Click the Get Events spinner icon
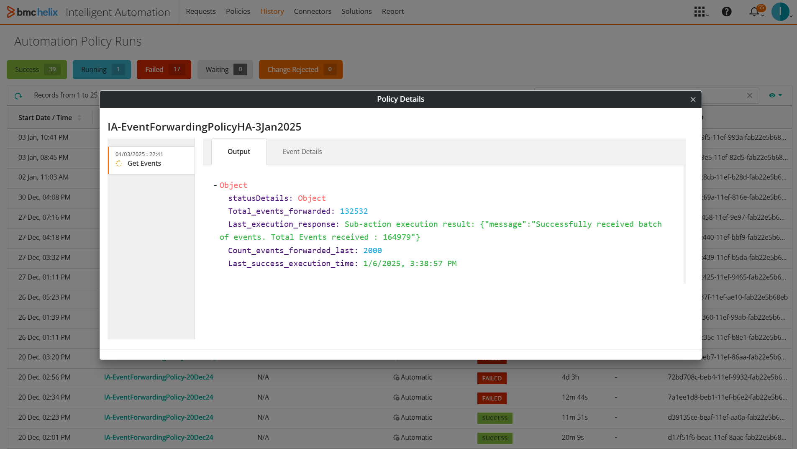 coord(119,164)
